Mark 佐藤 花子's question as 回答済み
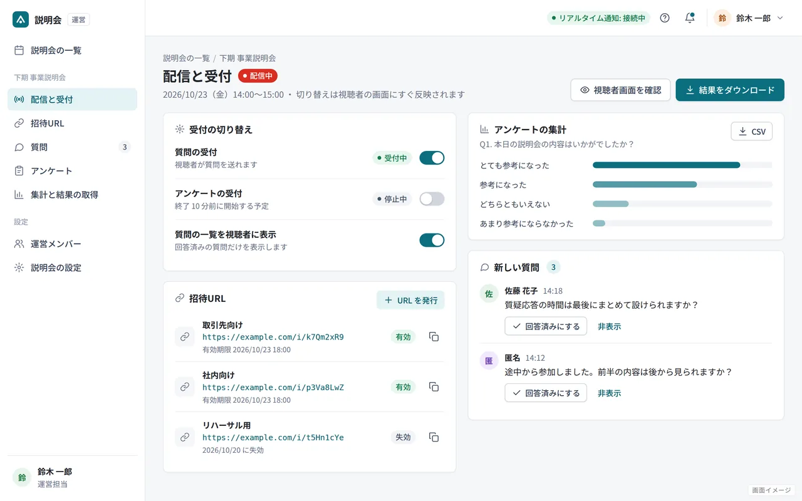Screen dimensions: 802x501 click(x=546, y=326)
